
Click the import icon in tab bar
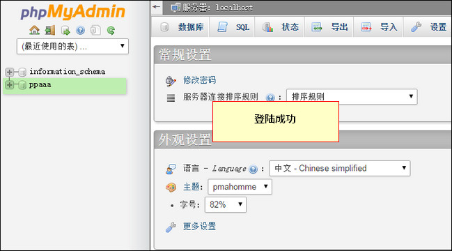tap(366, 27)
